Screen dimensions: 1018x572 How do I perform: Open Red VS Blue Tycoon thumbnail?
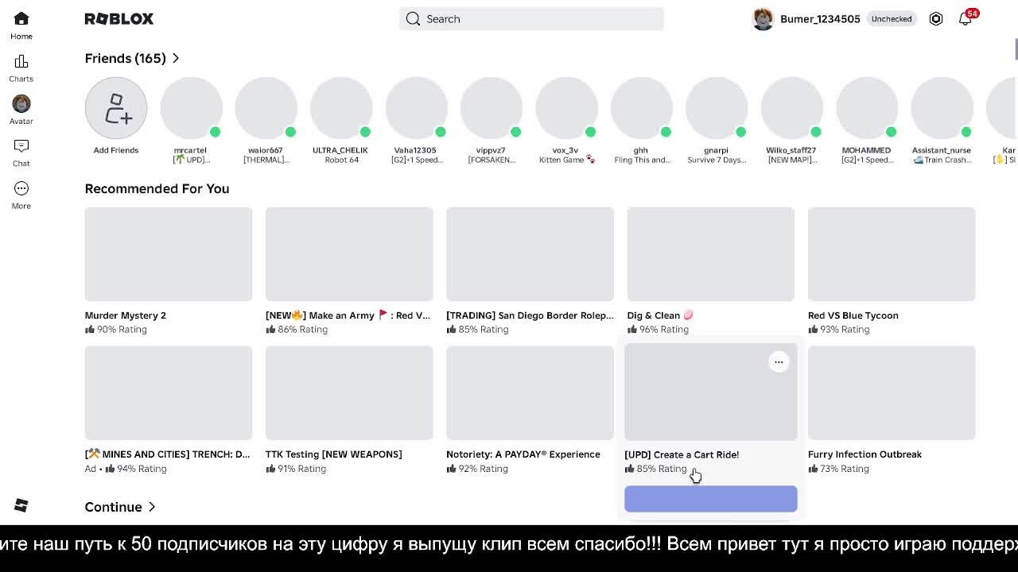coord(892,254)
